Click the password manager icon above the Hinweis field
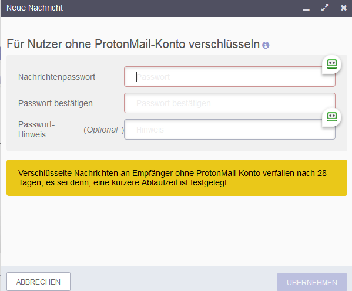Image resolution: width=352 pixels, height=291 pixels. (x=332, y=117)
